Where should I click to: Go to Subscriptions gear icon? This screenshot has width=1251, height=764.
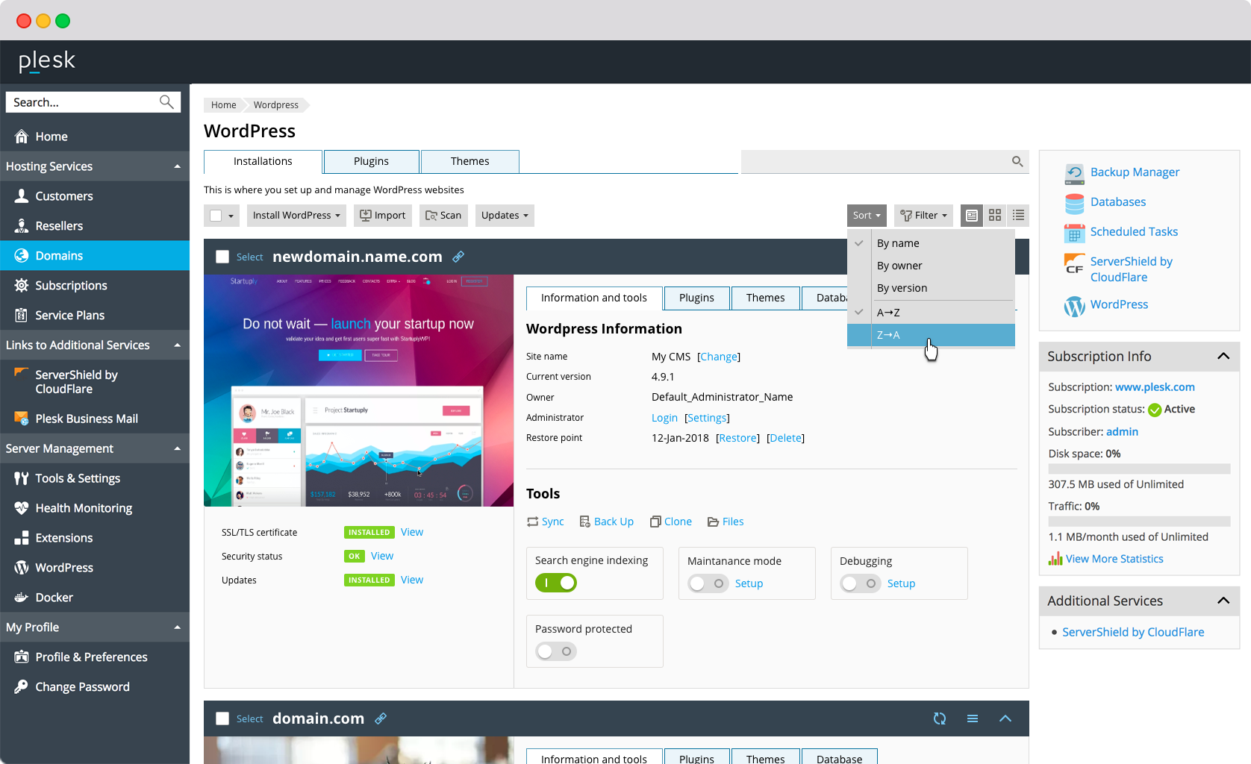click(x=22, y=285)
